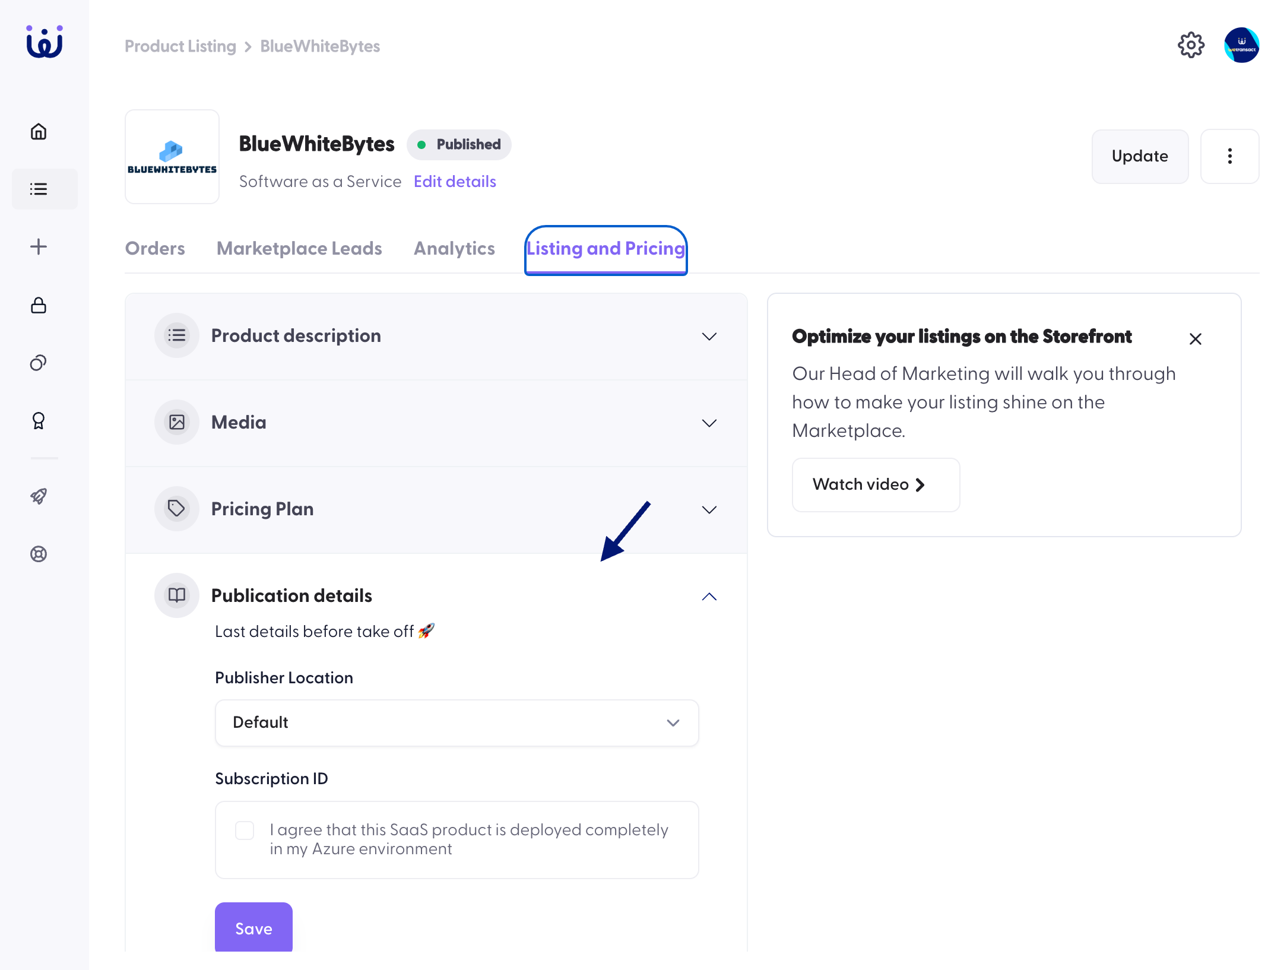The image size is (1287, 970).
Task: Click the BlueWhiteBytes breadcrumb
Action: click(x=320, y=46)
